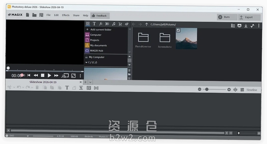Viewport: 267px width, 144px height.
Task: Go forward with the right arrow
Action: [x=140, y=24]
